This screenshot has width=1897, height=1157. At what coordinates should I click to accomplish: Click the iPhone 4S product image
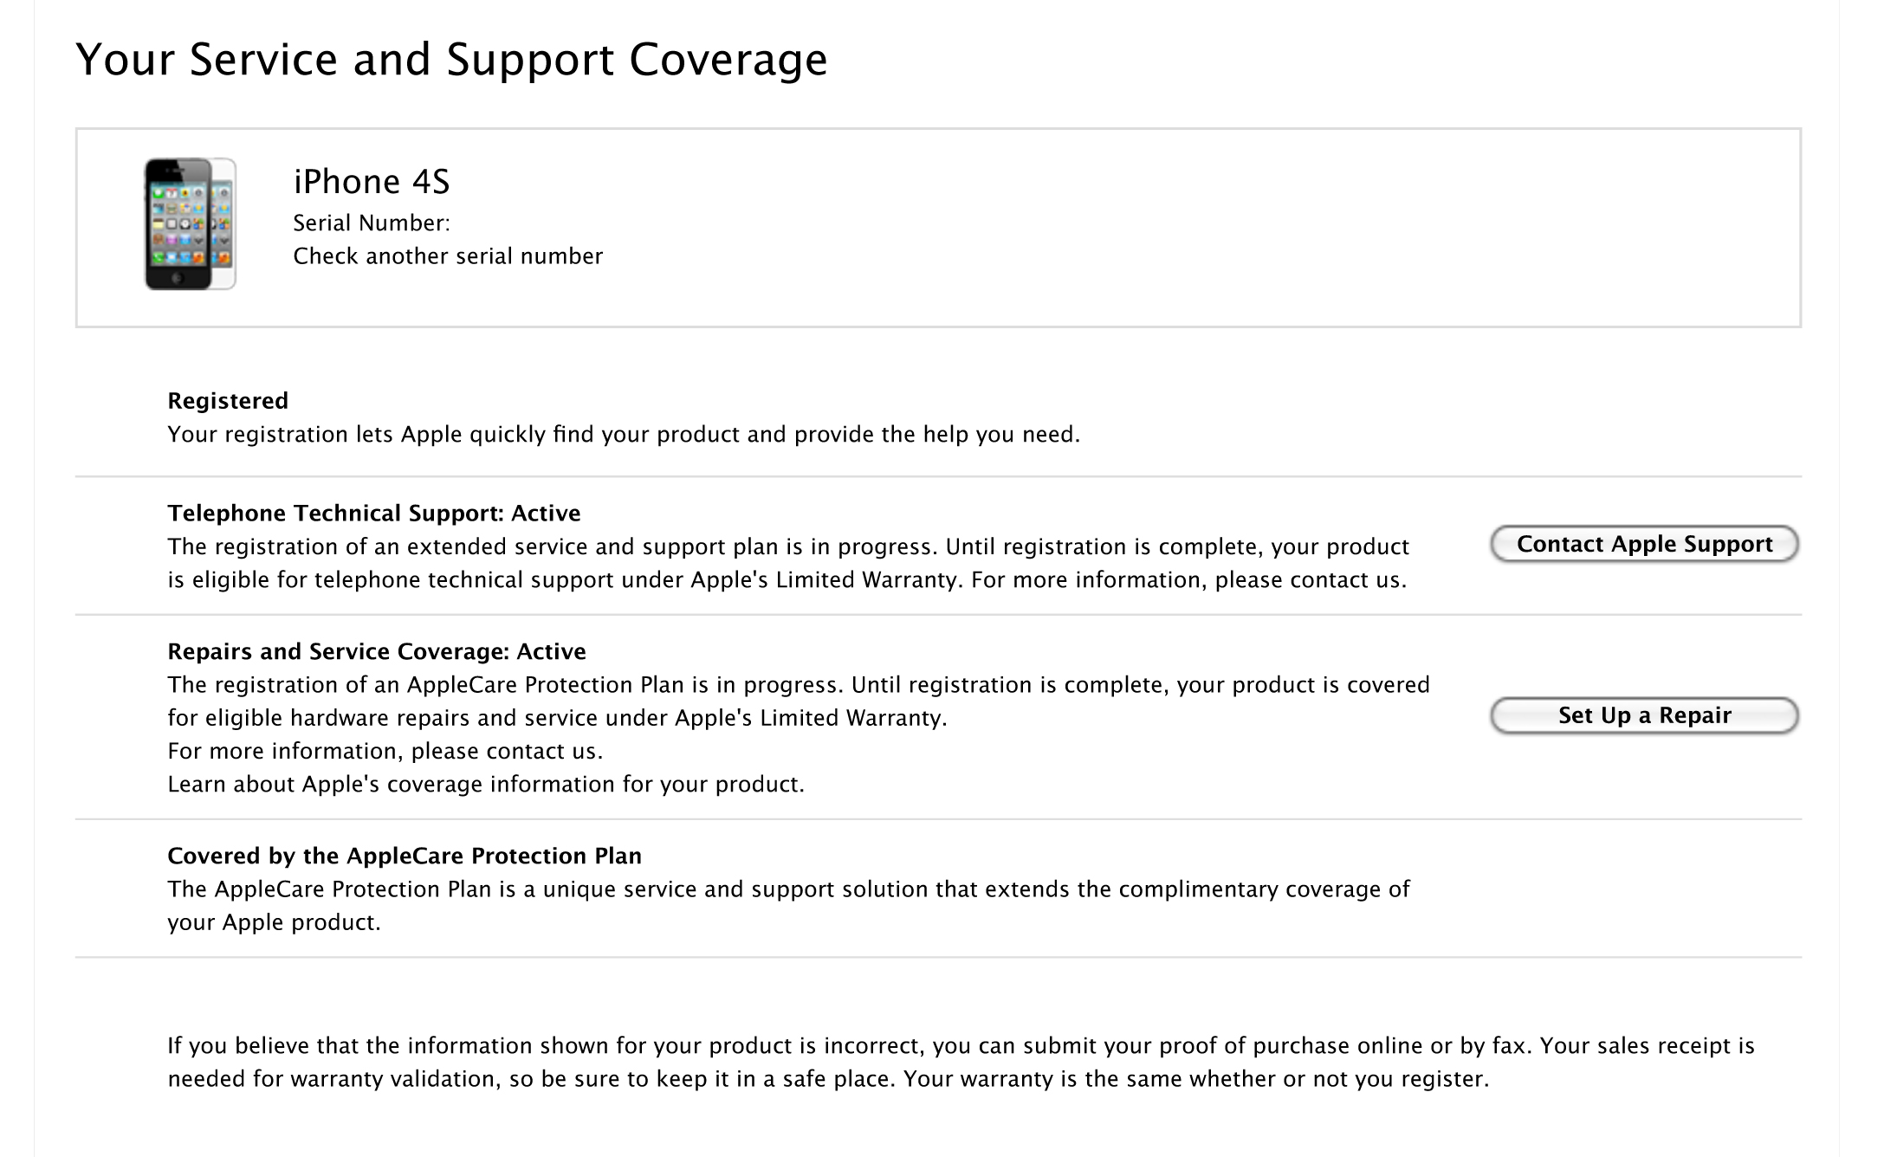(190, 223)
